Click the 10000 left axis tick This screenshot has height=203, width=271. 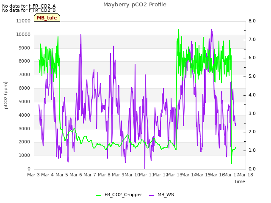pos(23,34)
